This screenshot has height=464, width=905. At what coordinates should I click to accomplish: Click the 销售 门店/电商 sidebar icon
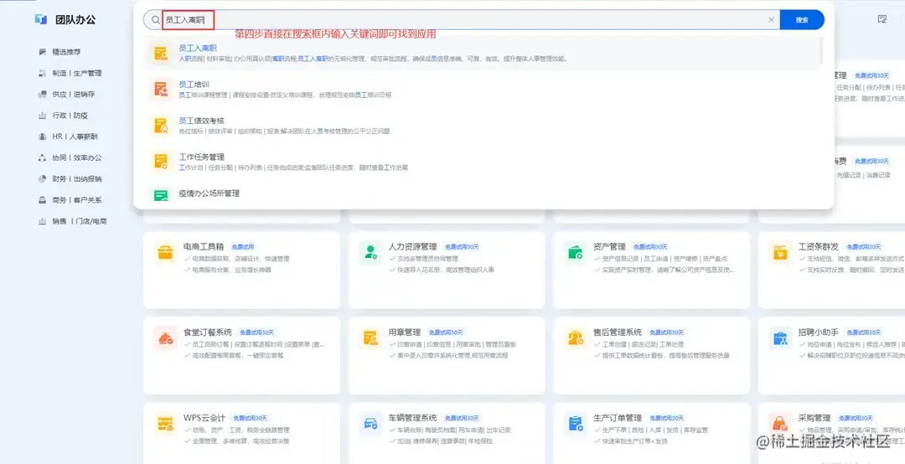(x=42, y=221)
